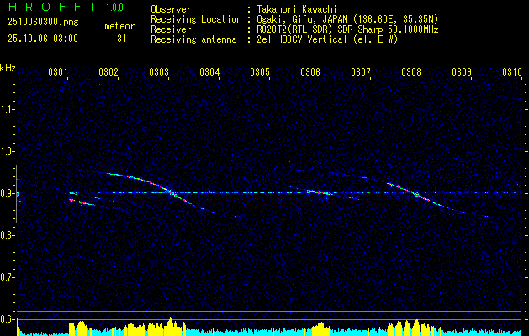Click the 0301 time marker
The width and height of the screenshot is (529, 336).
pyautogui.click(x=58, y=71)
